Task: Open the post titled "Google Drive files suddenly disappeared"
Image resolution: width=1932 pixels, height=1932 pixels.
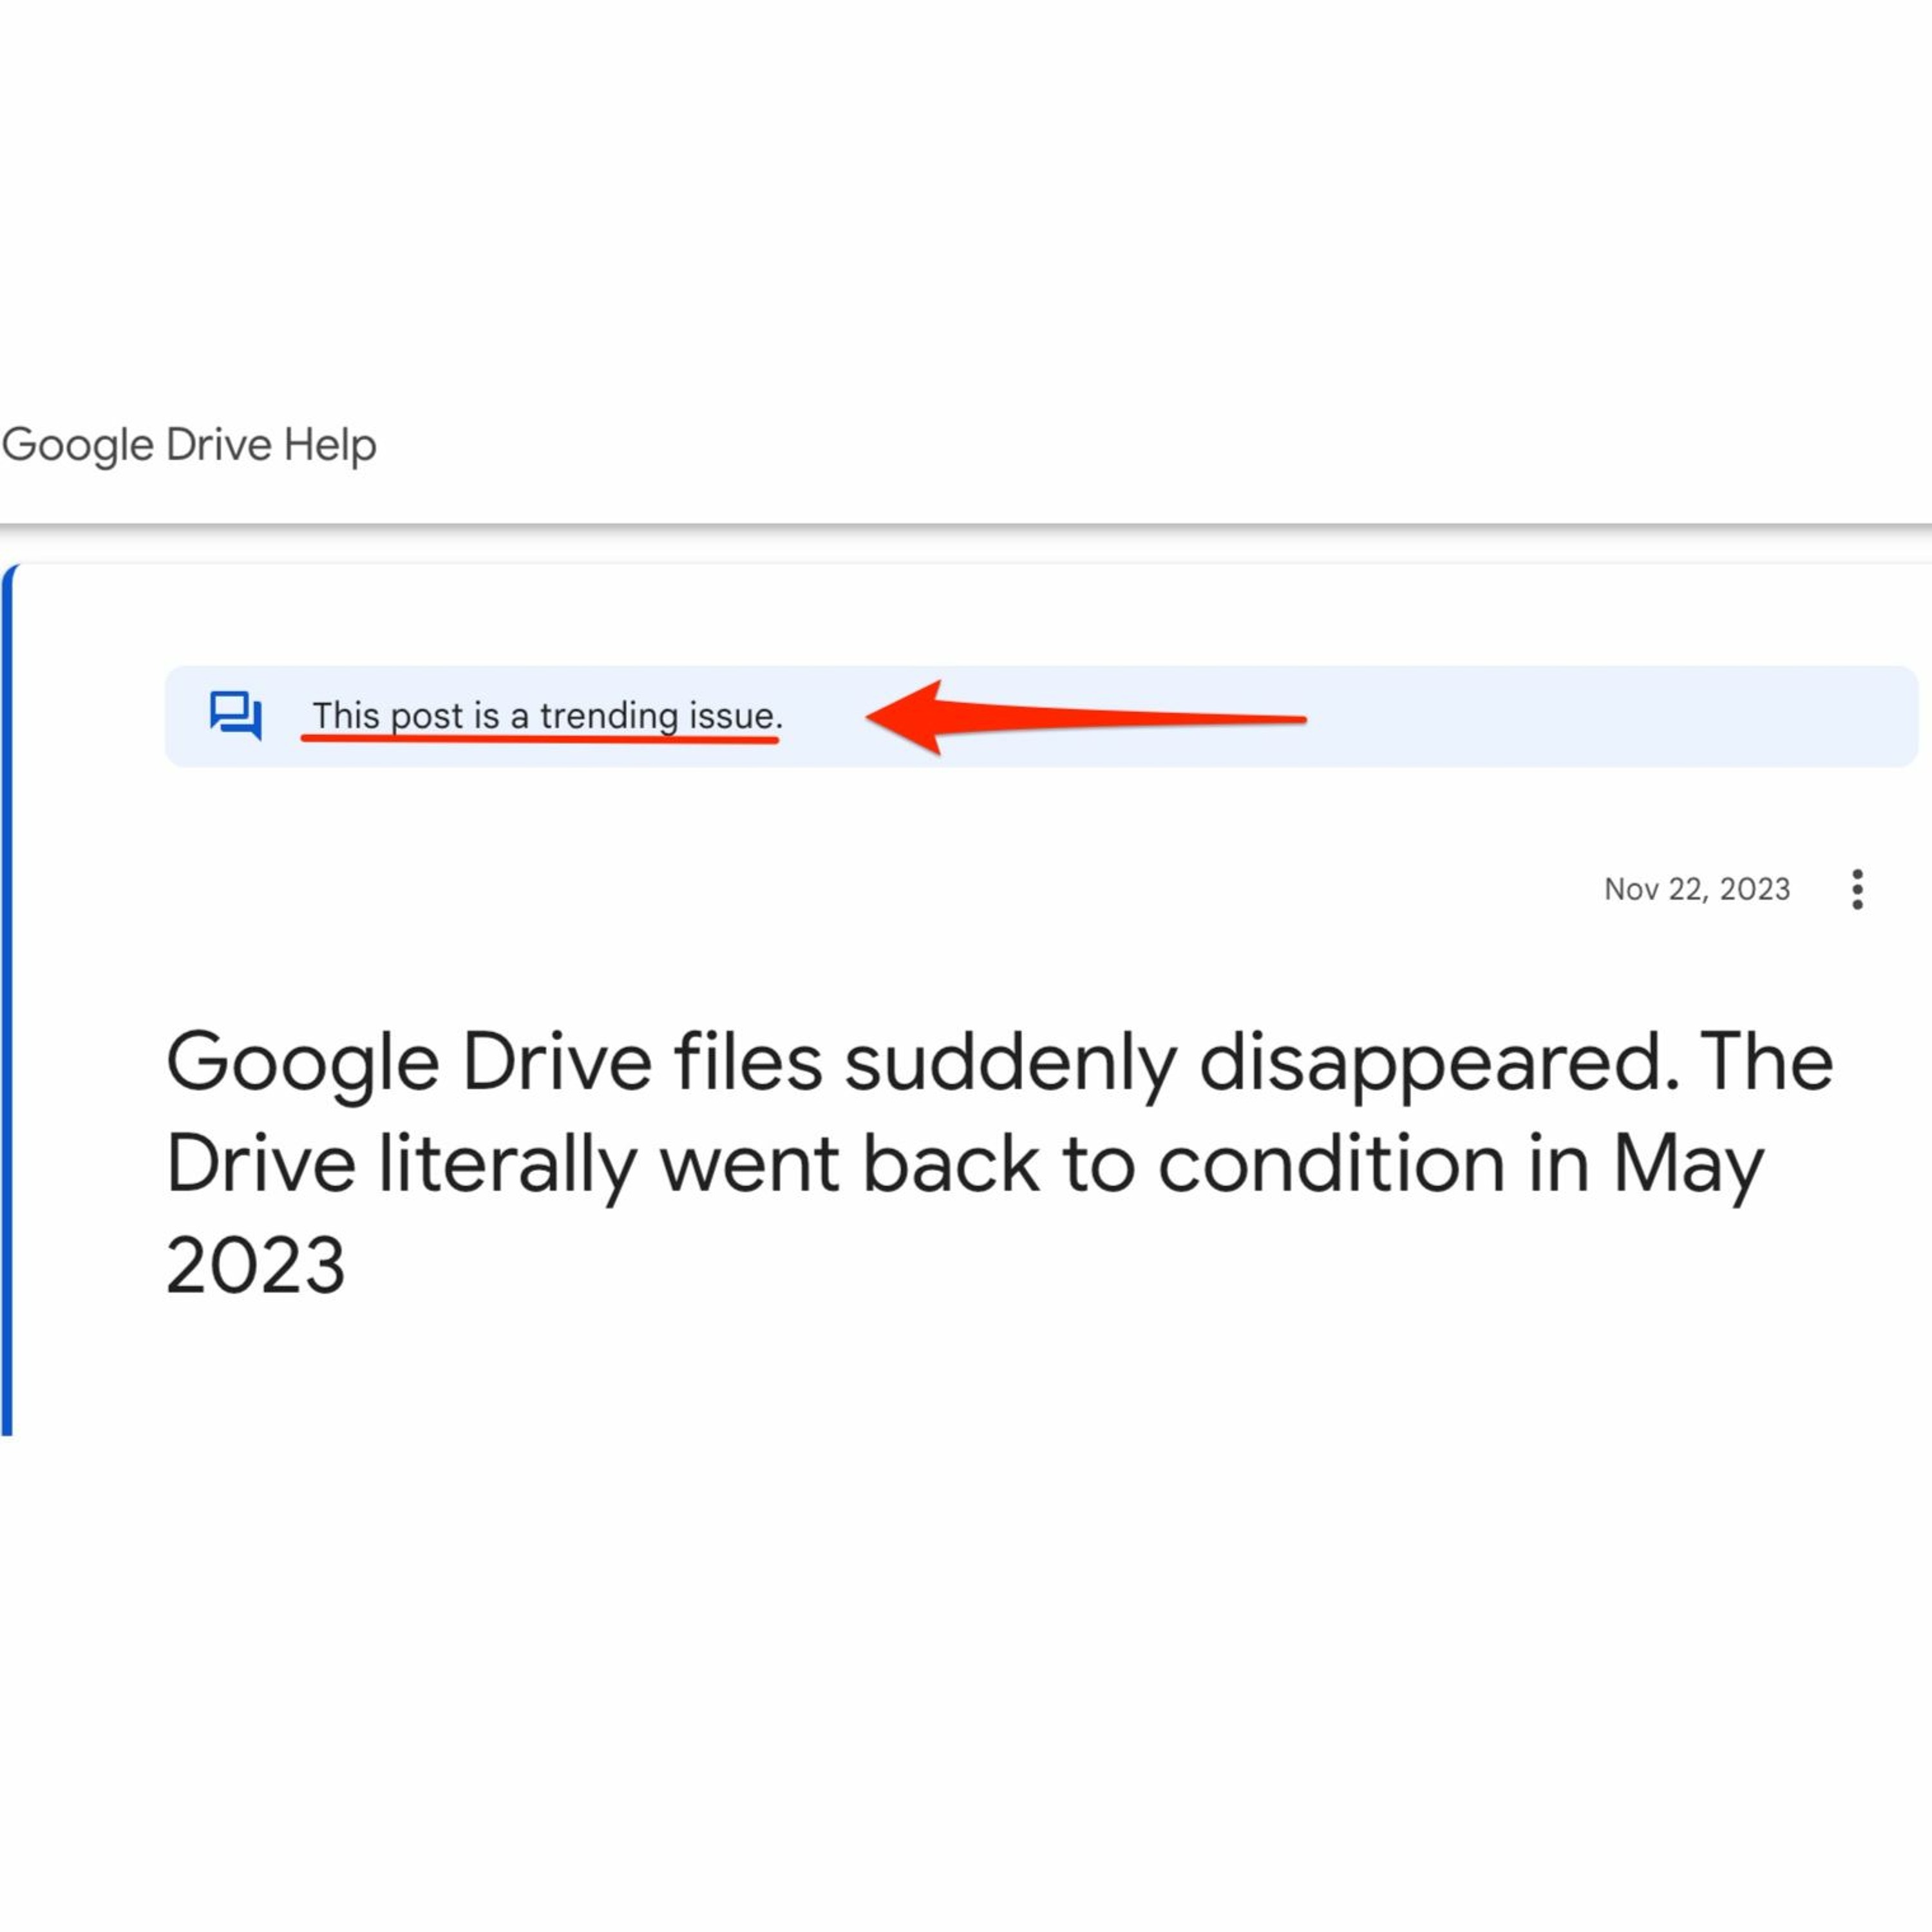Action: click(x=998, y=1062)
